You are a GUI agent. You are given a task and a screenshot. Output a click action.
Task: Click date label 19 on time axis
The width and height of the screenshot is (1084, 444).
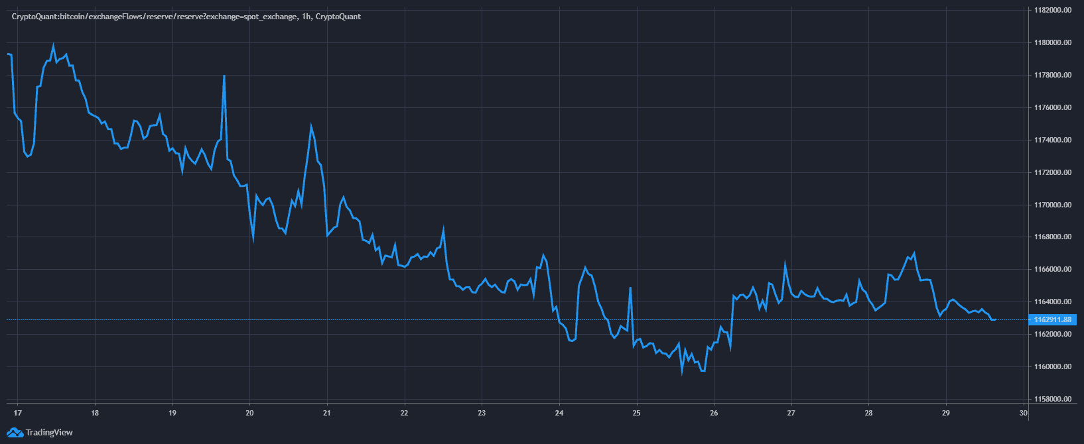pyautogui.click(x=172, y=413)
